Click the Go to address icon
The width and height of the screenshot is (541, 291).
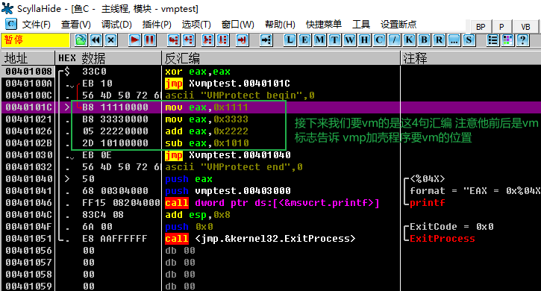pyautogui.click(x=266, y=40)
